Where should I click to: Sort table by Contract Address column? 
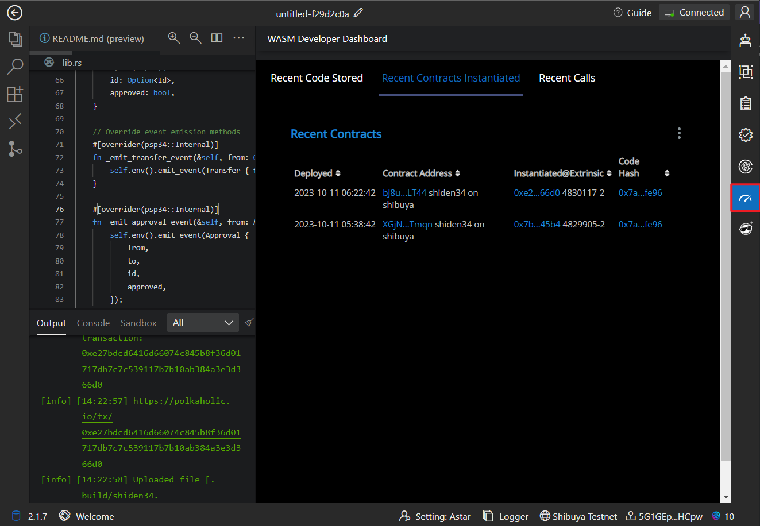click(x=421, y=173)
